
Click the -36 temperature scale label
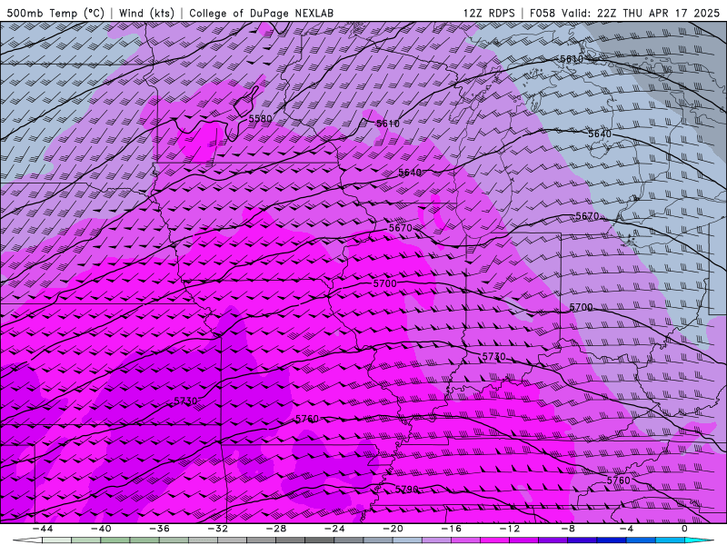coord(160,529)
